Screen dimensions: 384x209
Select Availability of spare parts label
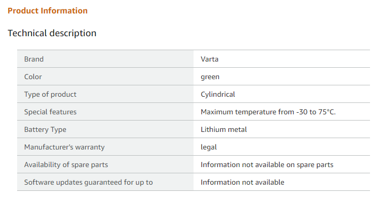coord(66,165)
